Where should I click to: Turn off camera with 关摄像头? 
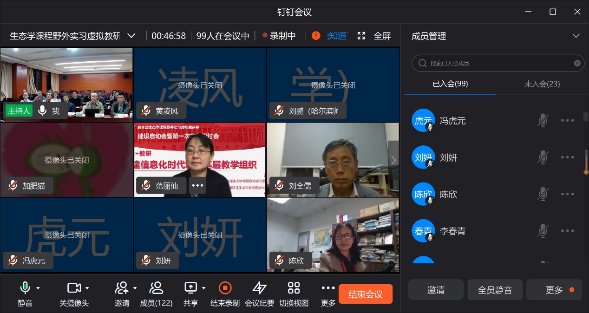tap(74, 288)
